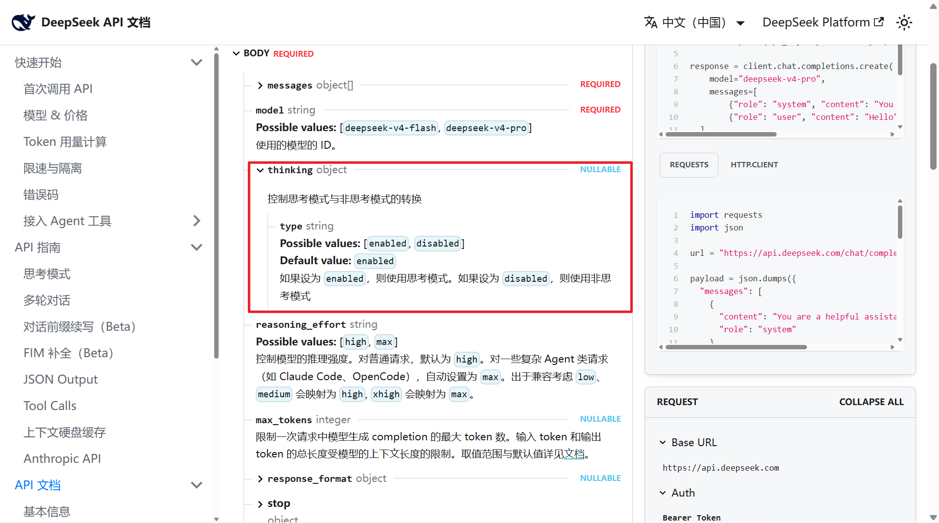Open 多轮对话 guide page
939x523 pixels.
point(47,300)
